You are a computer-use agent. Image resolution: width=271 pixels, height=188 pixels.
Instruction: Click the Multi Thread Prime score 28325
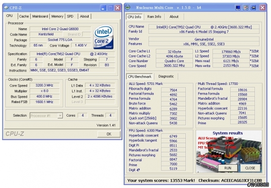tap(242, 122)
